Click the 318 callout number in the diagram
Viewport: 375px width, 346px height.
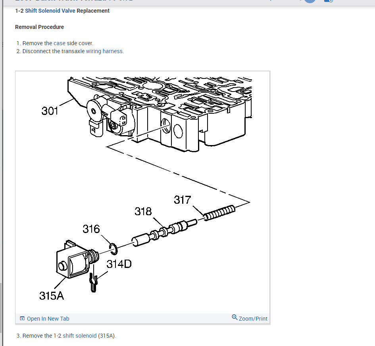(x=143, y=211)
